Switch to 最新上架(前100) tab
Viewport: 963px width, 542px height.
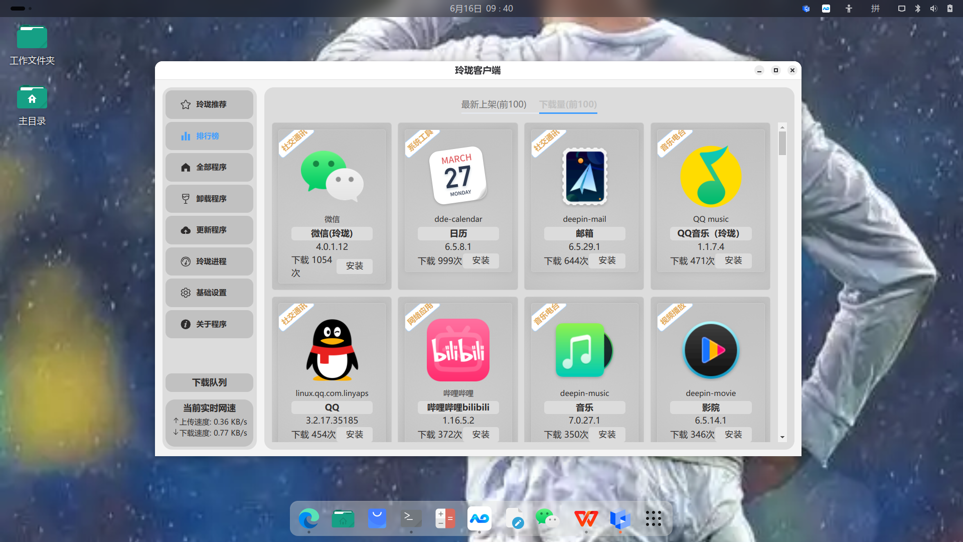494,104
